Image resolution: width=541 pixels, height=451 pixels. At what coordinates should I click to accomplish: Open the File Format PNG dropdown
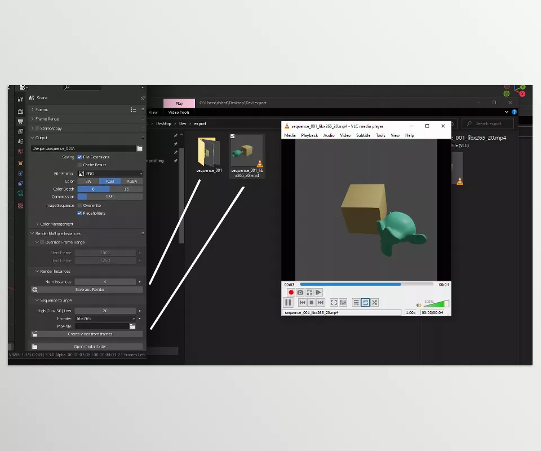tap(110, 174)
